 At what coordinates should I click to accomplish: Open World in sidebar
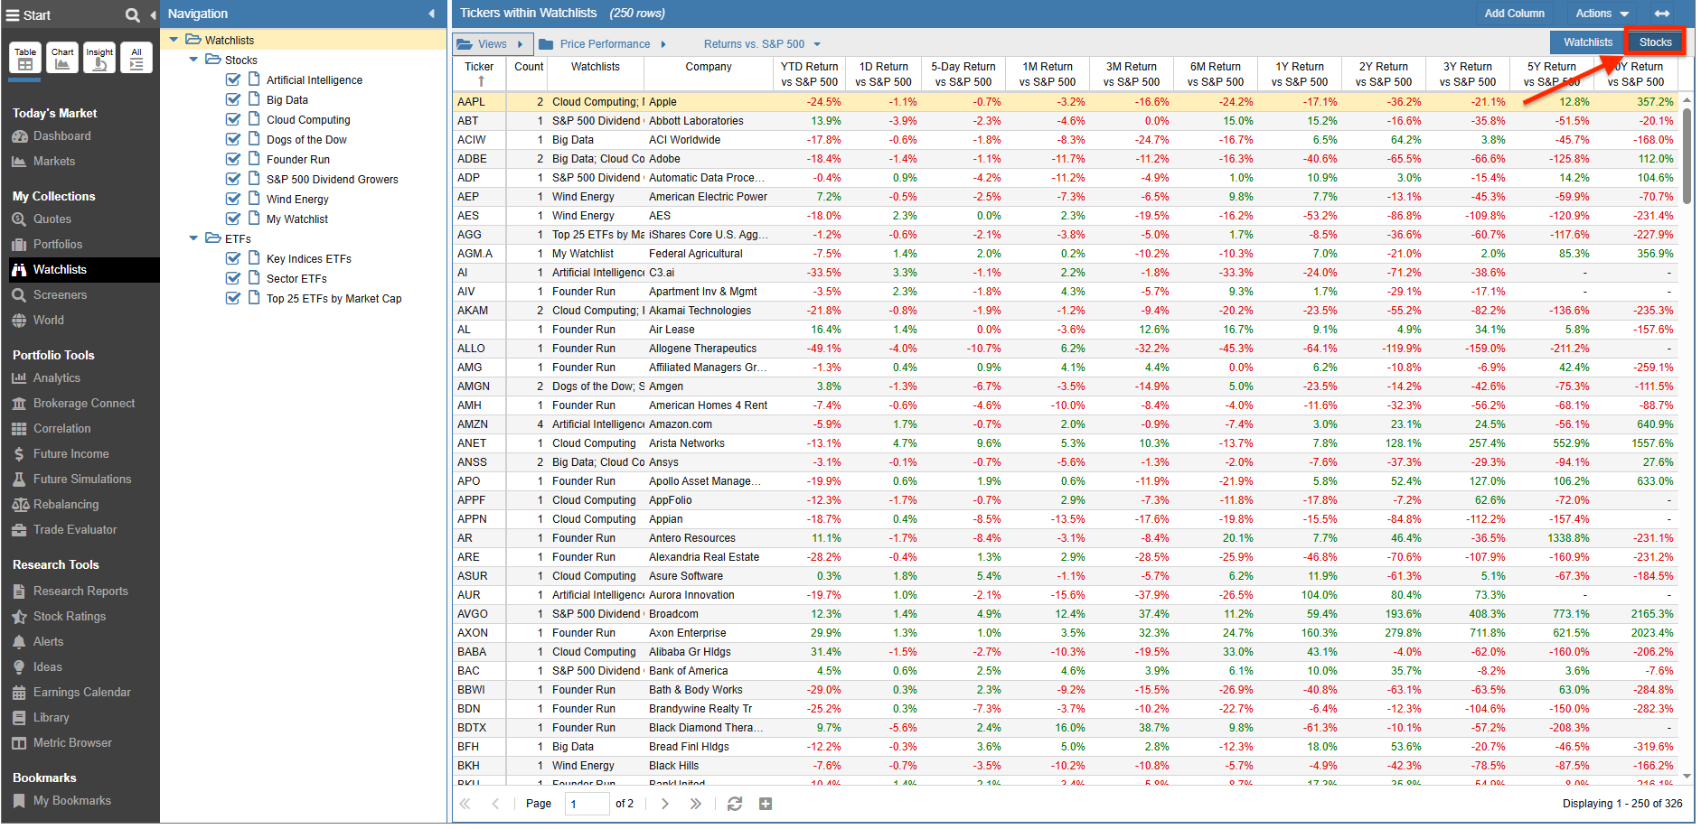[48, 321]
